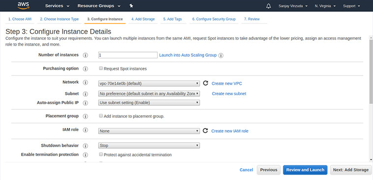Show info for Subnet field
This screenshot has height=180, width=373.
85,94
